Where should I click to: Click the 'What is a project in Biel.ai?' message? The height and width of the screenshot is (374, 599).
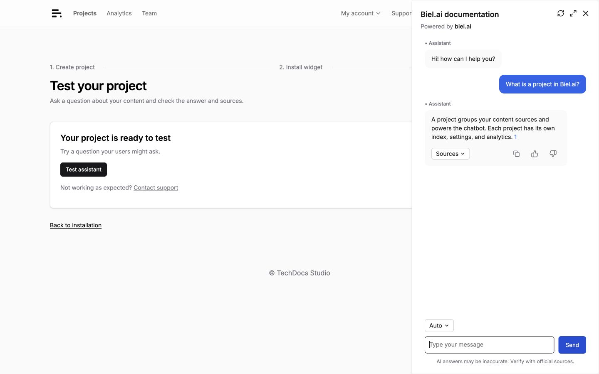click(x=542, y=84)
